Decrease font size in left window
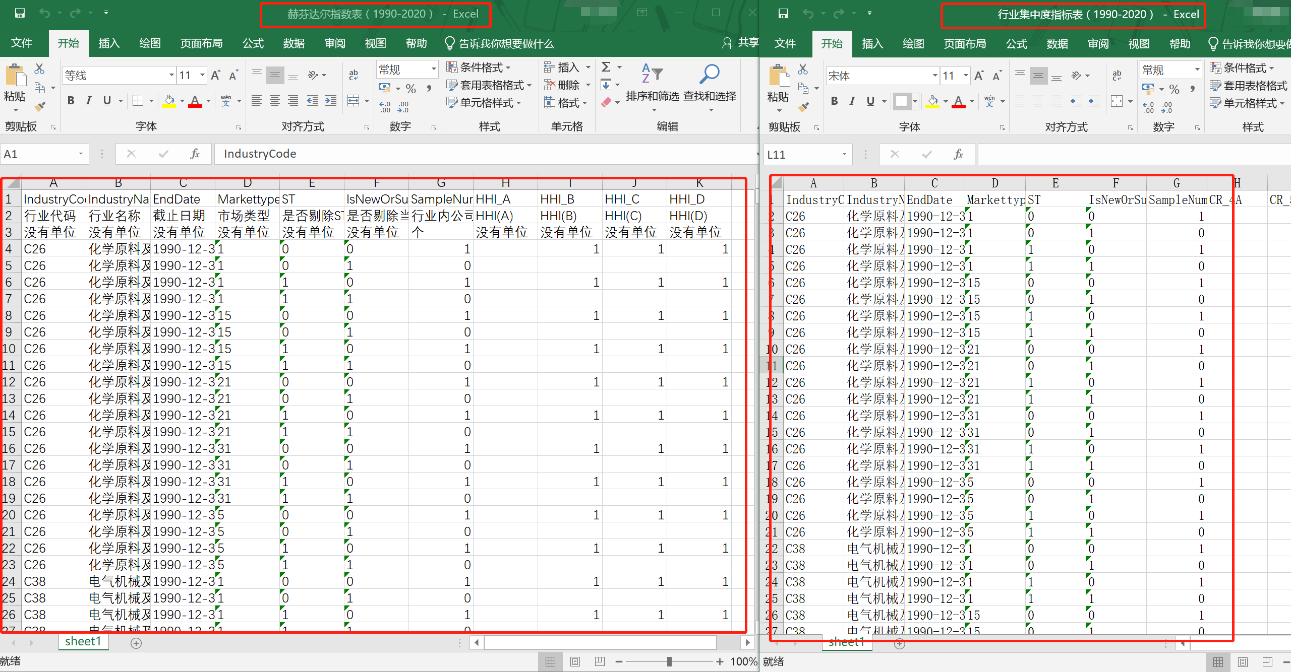Screen dimensions: 1291x672 click(233, 76)
